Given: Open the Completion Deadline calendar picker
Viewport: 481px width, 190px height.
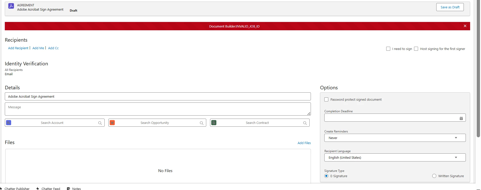Looking at the screenshot, I should tap(461, 118).
